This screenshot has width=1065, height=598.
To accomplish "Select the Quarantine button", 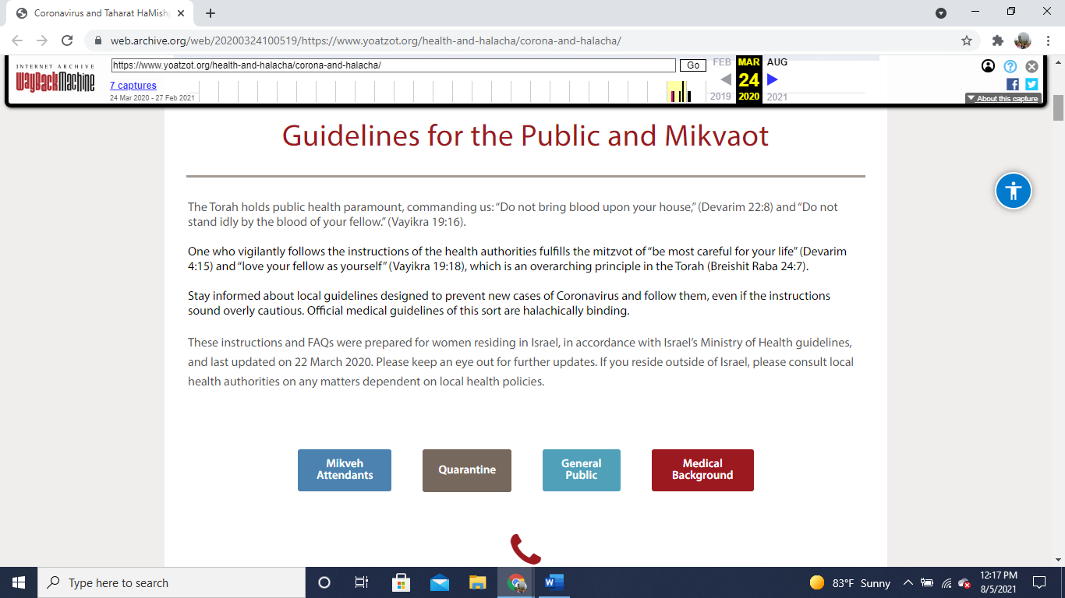I will pos(467,470).
